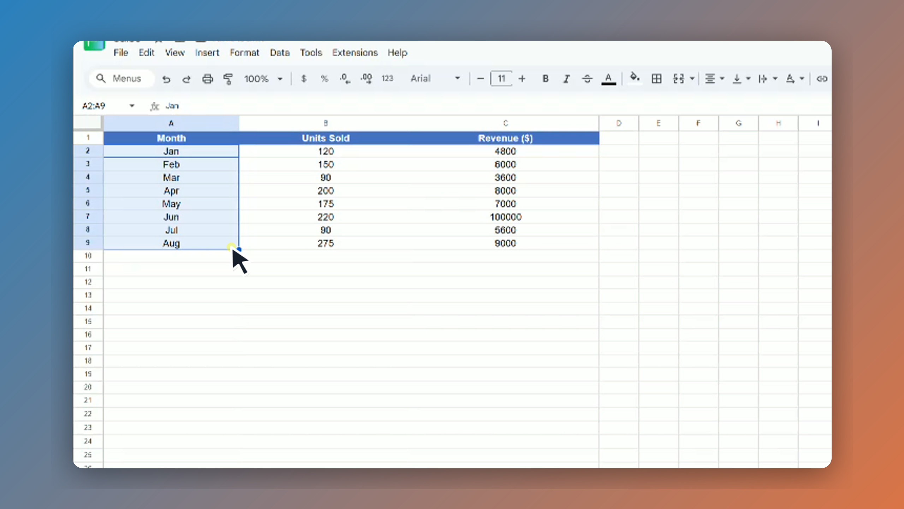Click the Print icon
Screen dimensions: 904x509
(x=207, y=79)
